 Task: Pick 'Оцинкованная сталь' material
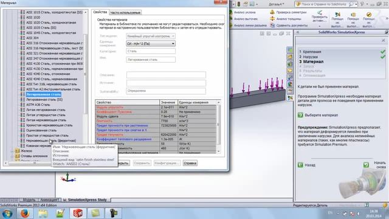[x=41, y=130]
